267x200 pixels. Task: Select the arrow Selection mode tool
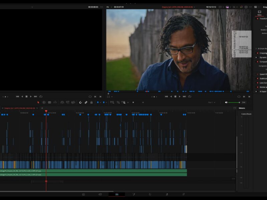tap(38, 102)
